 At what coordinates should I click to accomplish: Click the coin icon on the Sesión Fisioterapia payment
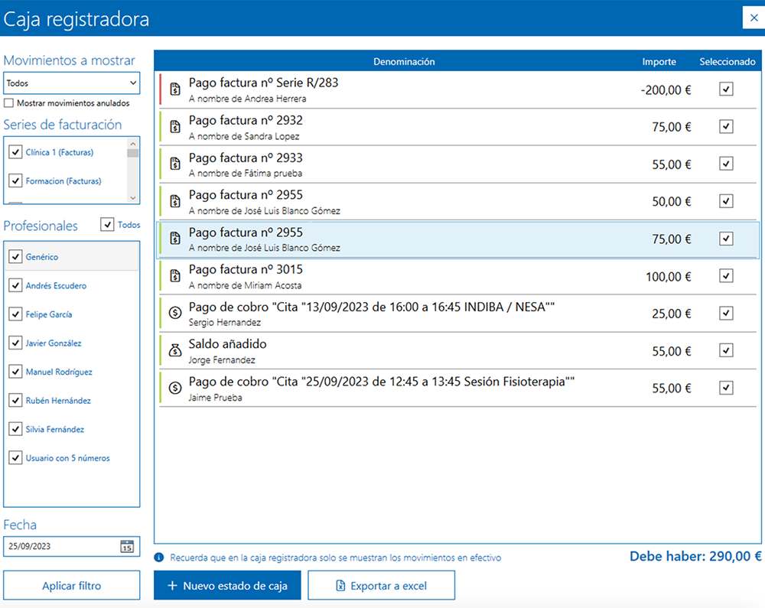pyautogui.click(x=174, y=388)
